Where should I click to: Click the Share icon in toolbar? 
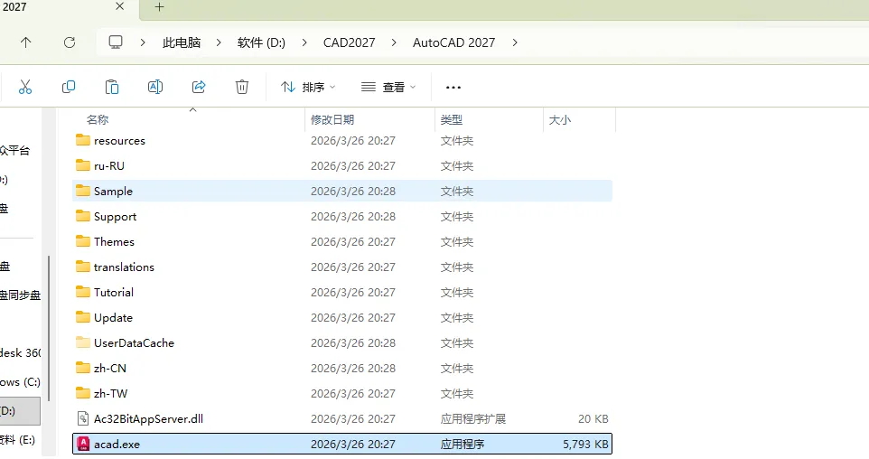(199, 87)
